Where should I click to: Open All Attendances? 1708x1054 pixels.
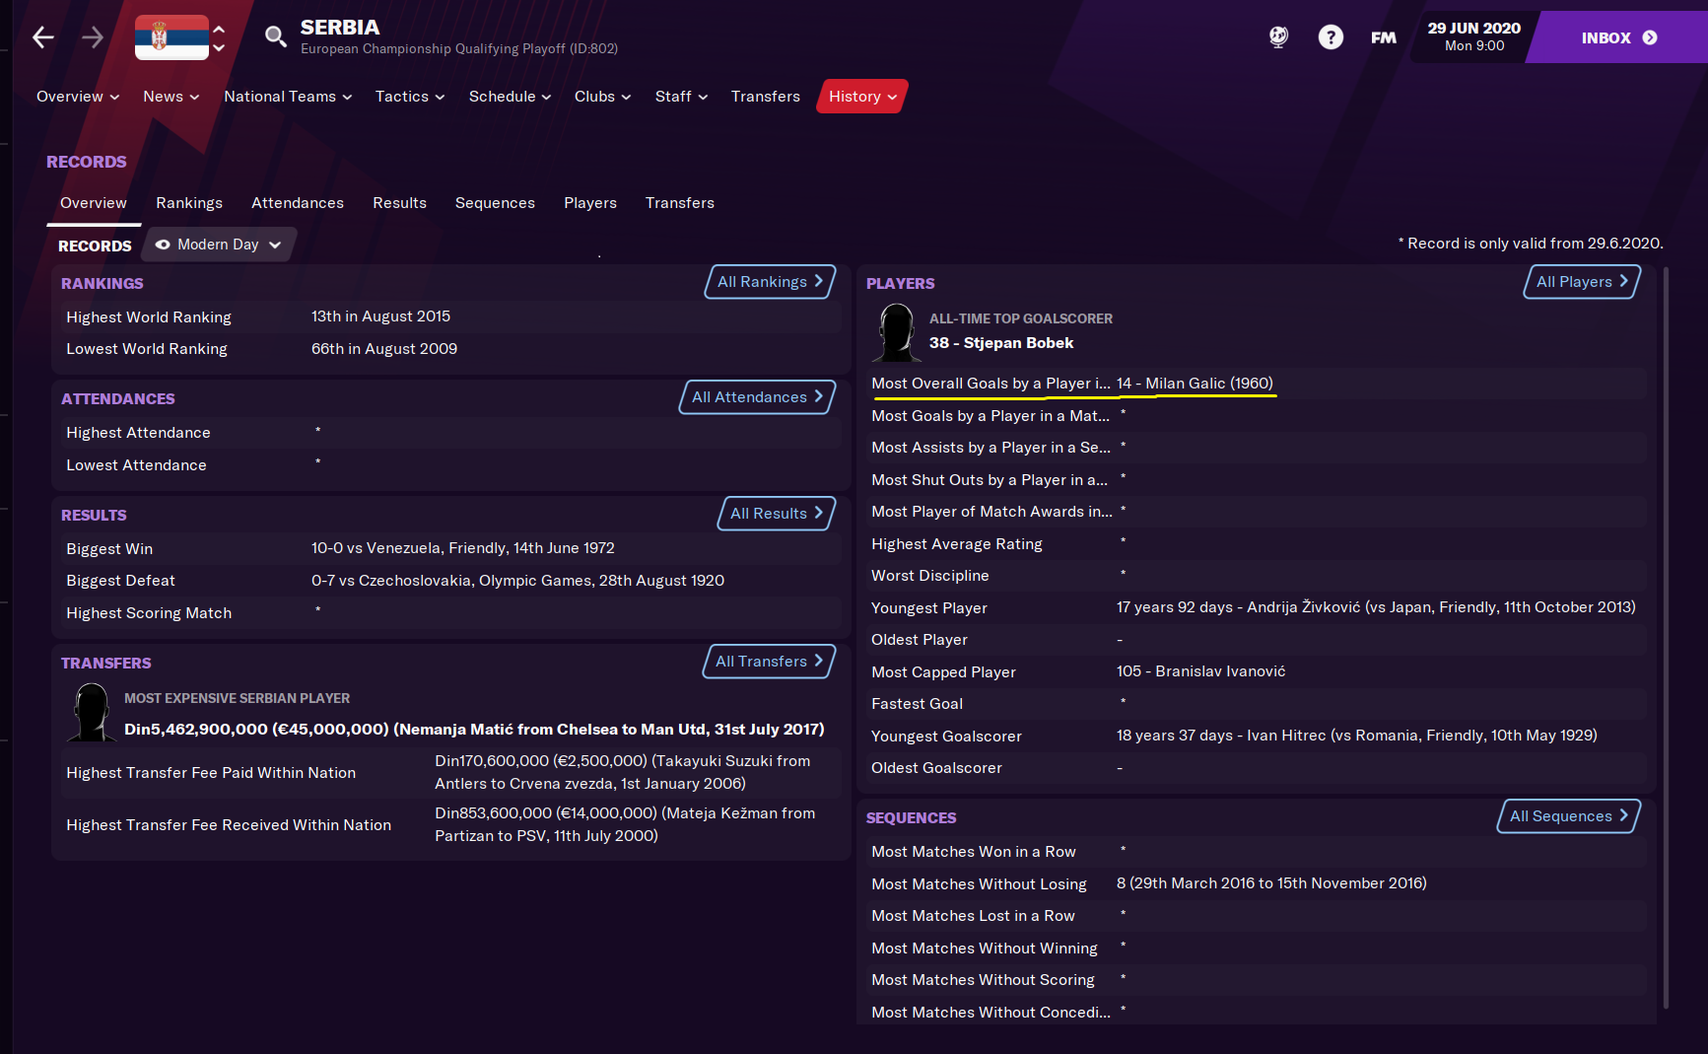(x=758, y=397)
